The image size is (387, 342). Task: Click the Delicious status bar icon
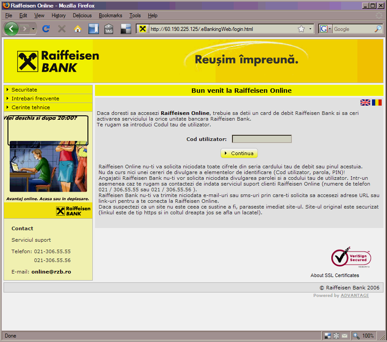click(327, 336)
